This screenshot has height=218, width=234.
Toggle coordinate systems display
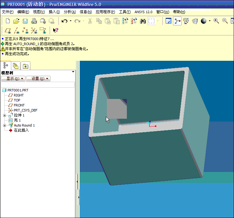(x=34, y=30)
